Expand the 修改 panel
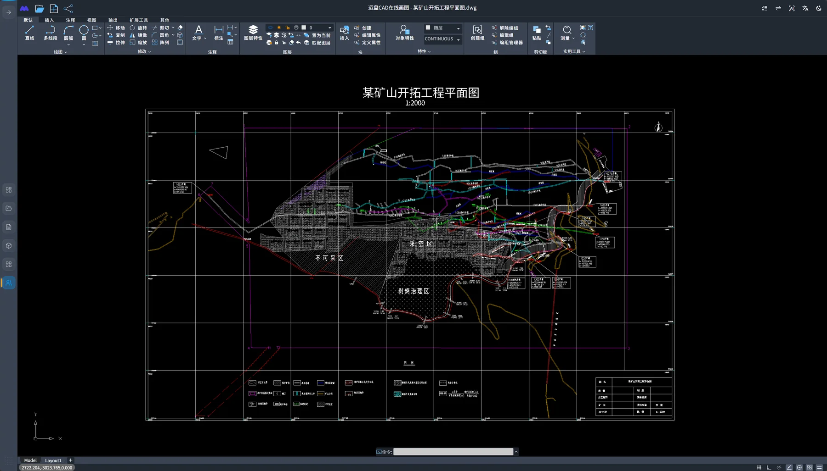This screenshot has height=471, width=827. [144, 51]
